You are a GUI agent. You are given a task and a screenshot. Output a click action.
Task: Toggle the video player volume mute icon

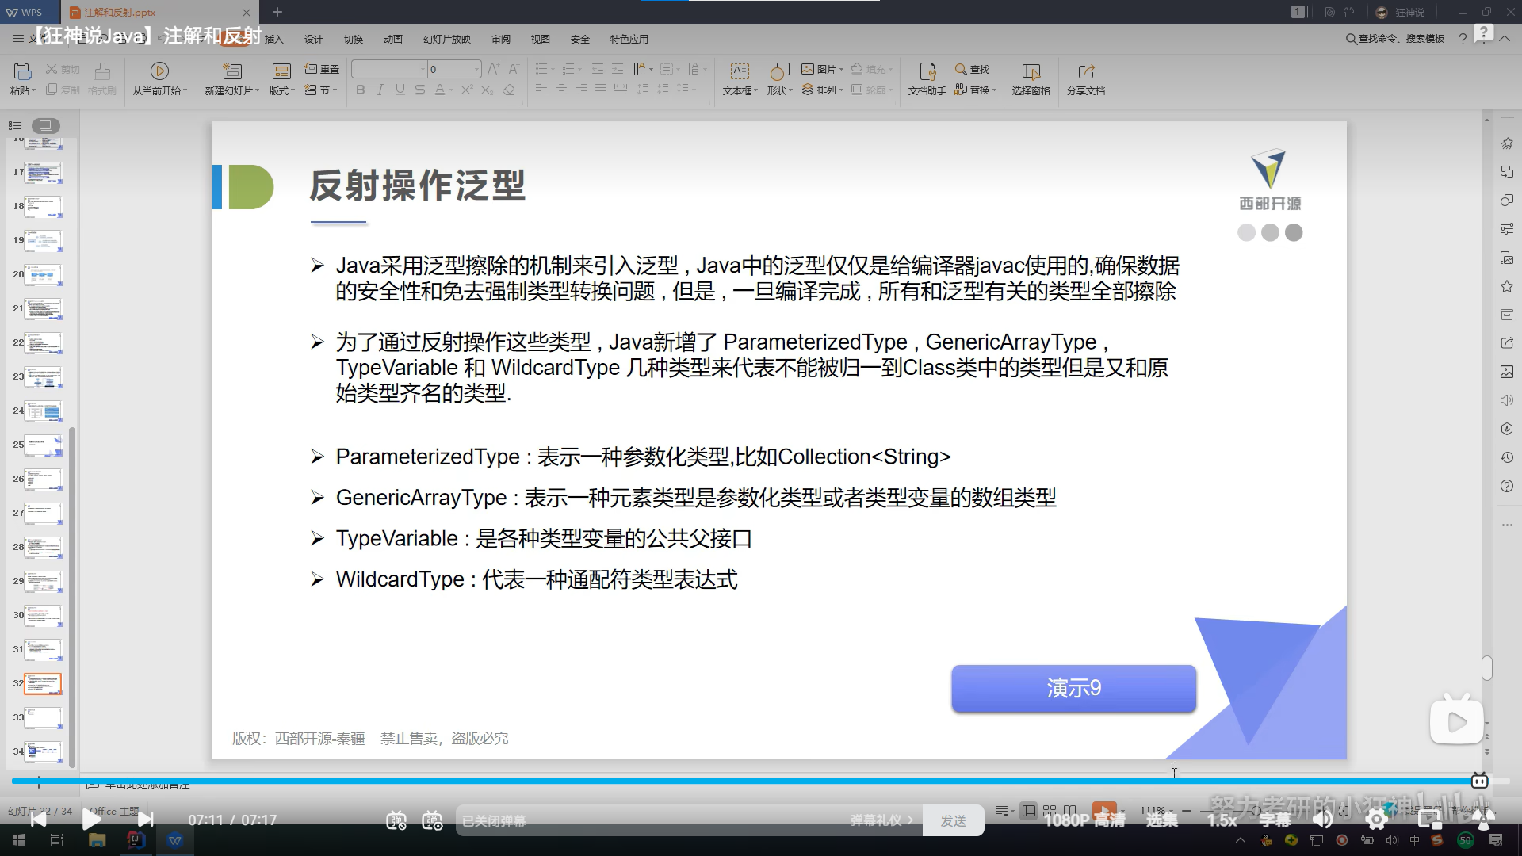[x=1321, y=820]
